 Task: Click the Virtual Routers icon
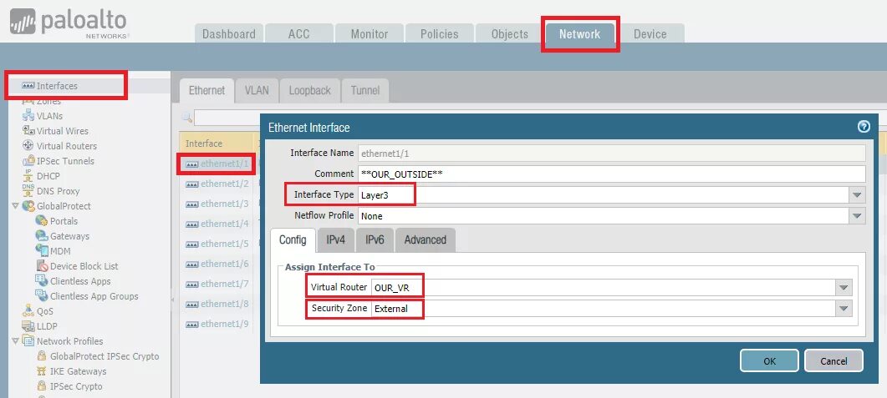pos(28,146)
